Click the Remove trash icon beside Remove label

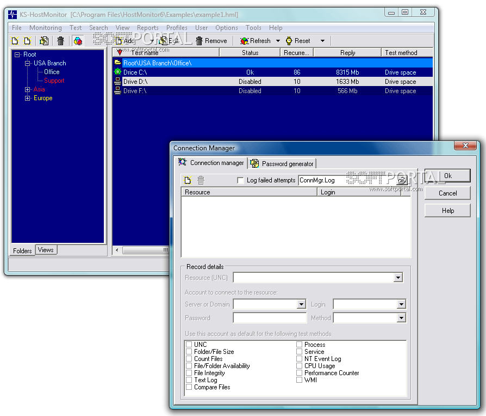click(x=200, y=41)
